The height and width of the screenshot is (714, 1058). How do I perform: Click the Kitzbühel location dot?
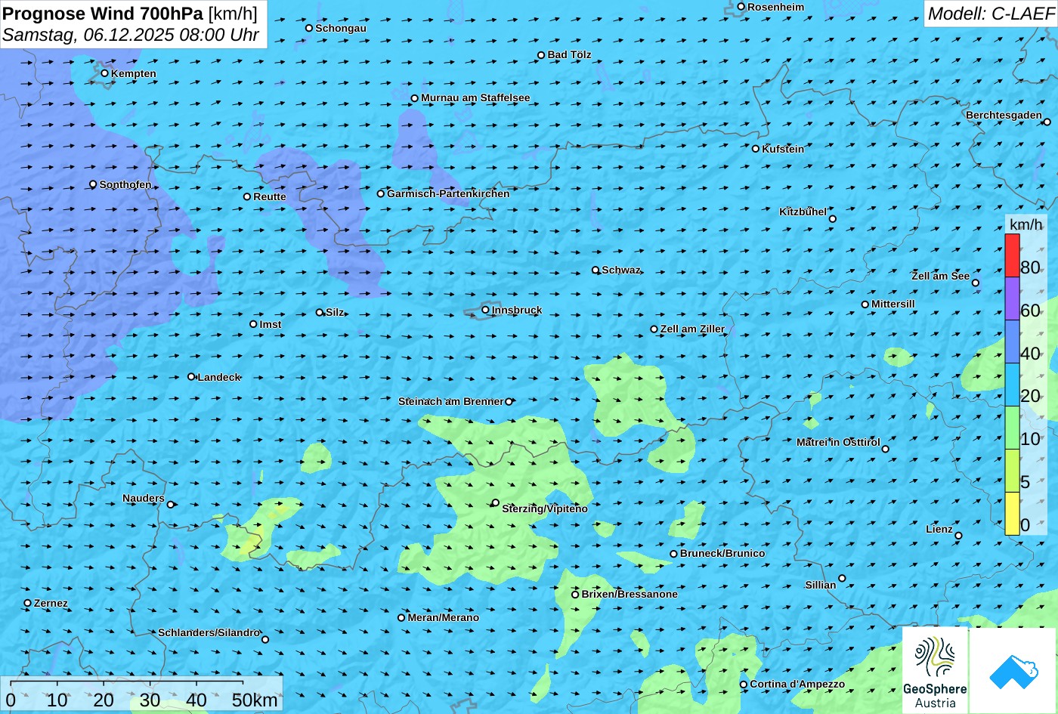tap(833, 219)
